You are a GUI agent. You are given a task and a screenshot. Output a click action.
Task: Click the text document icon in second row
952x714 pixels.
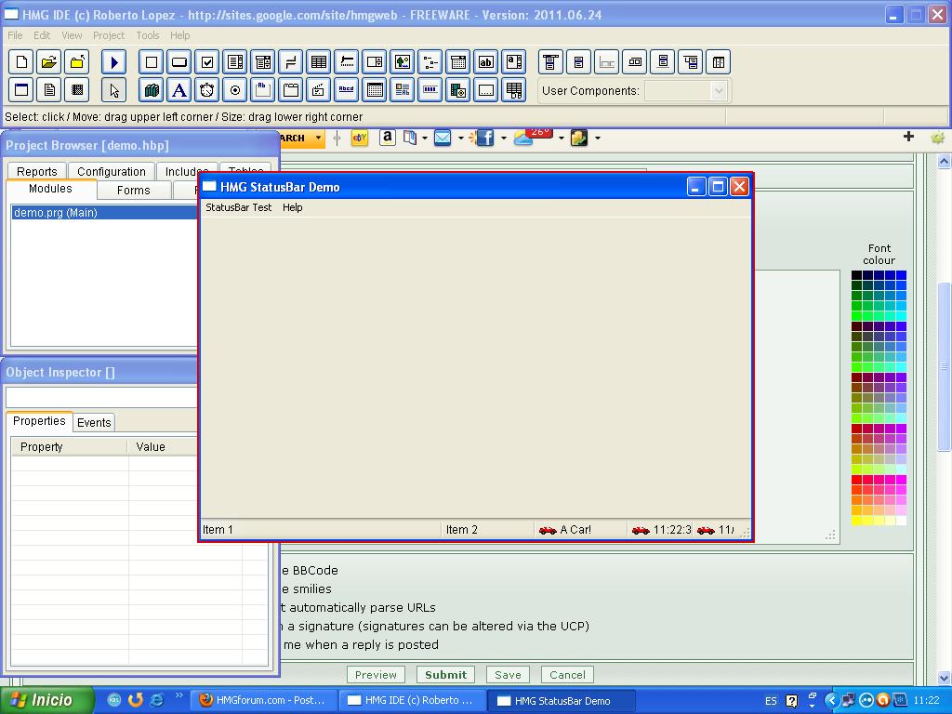[49, 90]
